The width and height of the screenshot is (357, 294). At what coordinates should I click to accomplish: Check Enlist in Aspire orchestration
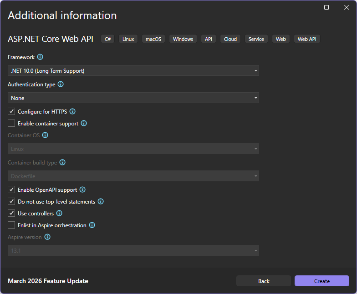coord(12,225)
